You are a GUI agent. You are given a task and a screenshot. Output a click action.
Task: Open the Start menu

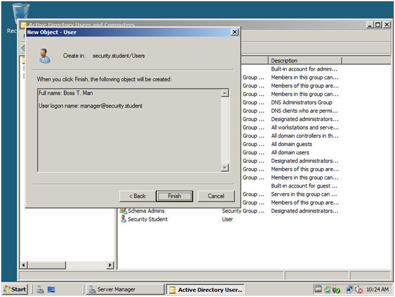point(15,289)
